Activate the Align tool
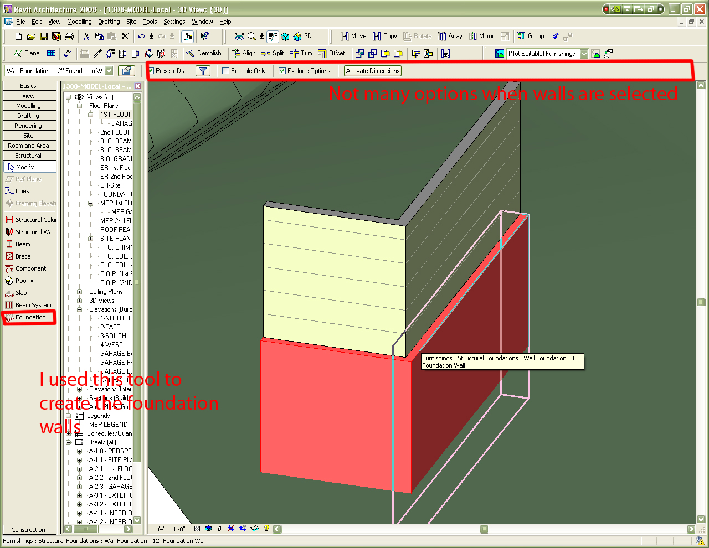This screenshot has height=548, width=709. tap(244, 53)
